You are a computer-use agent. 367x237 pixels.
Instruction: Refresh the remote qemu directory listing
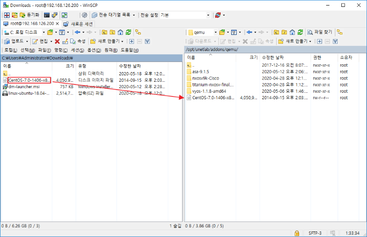pos(300,32)
